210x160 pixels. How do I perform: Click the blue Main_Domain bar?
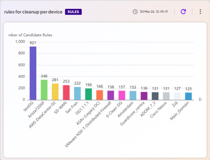pos(188,96)
